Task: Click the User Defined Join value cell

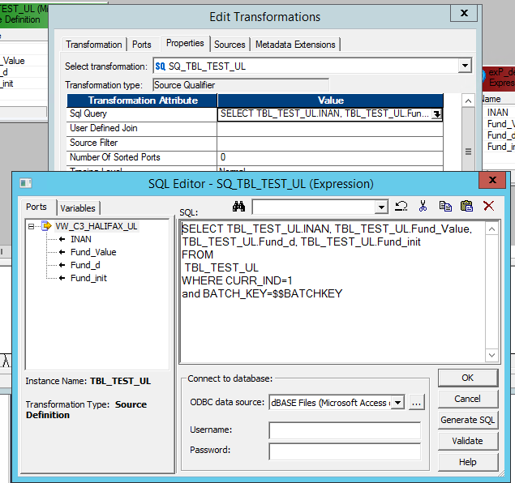Action: pos(330,129)
